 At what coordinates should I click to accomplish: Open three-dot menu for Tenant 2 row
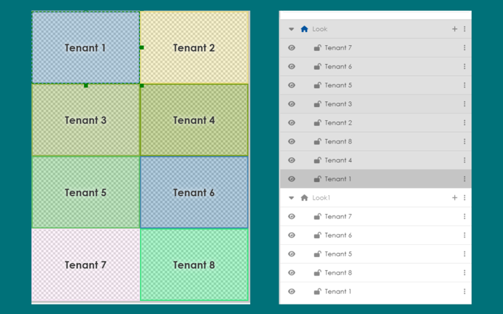pyautogui.click(x=464, y=123)
